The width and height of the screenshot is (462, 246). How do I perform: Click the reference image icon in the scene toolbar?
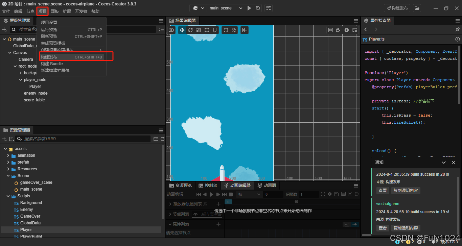click(x=354, y=30)
